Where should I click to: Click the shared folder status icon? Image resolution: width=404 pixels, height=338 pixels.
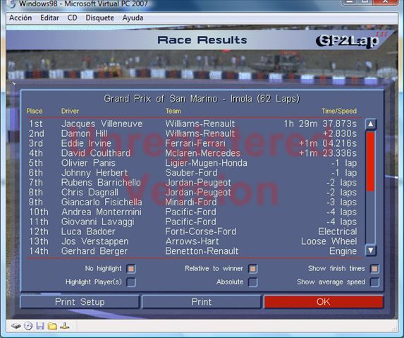[x=52, y=326]
